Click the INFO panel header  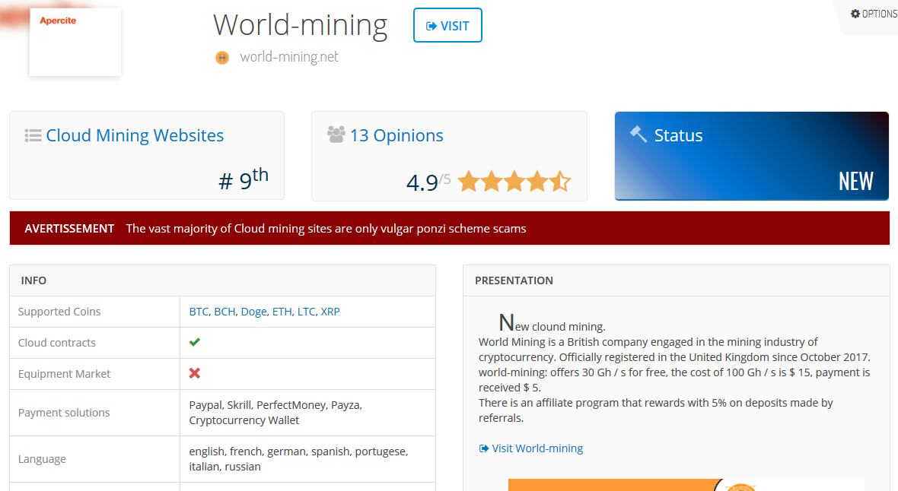(223, 280)
